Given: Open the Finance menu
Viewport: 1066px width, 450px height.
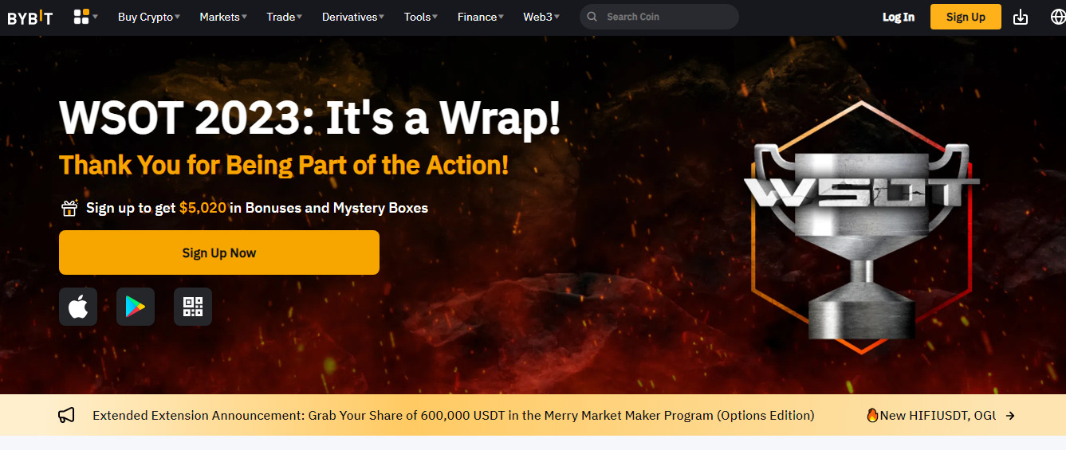Looking at the screenshot, I should tap(481, 17).
